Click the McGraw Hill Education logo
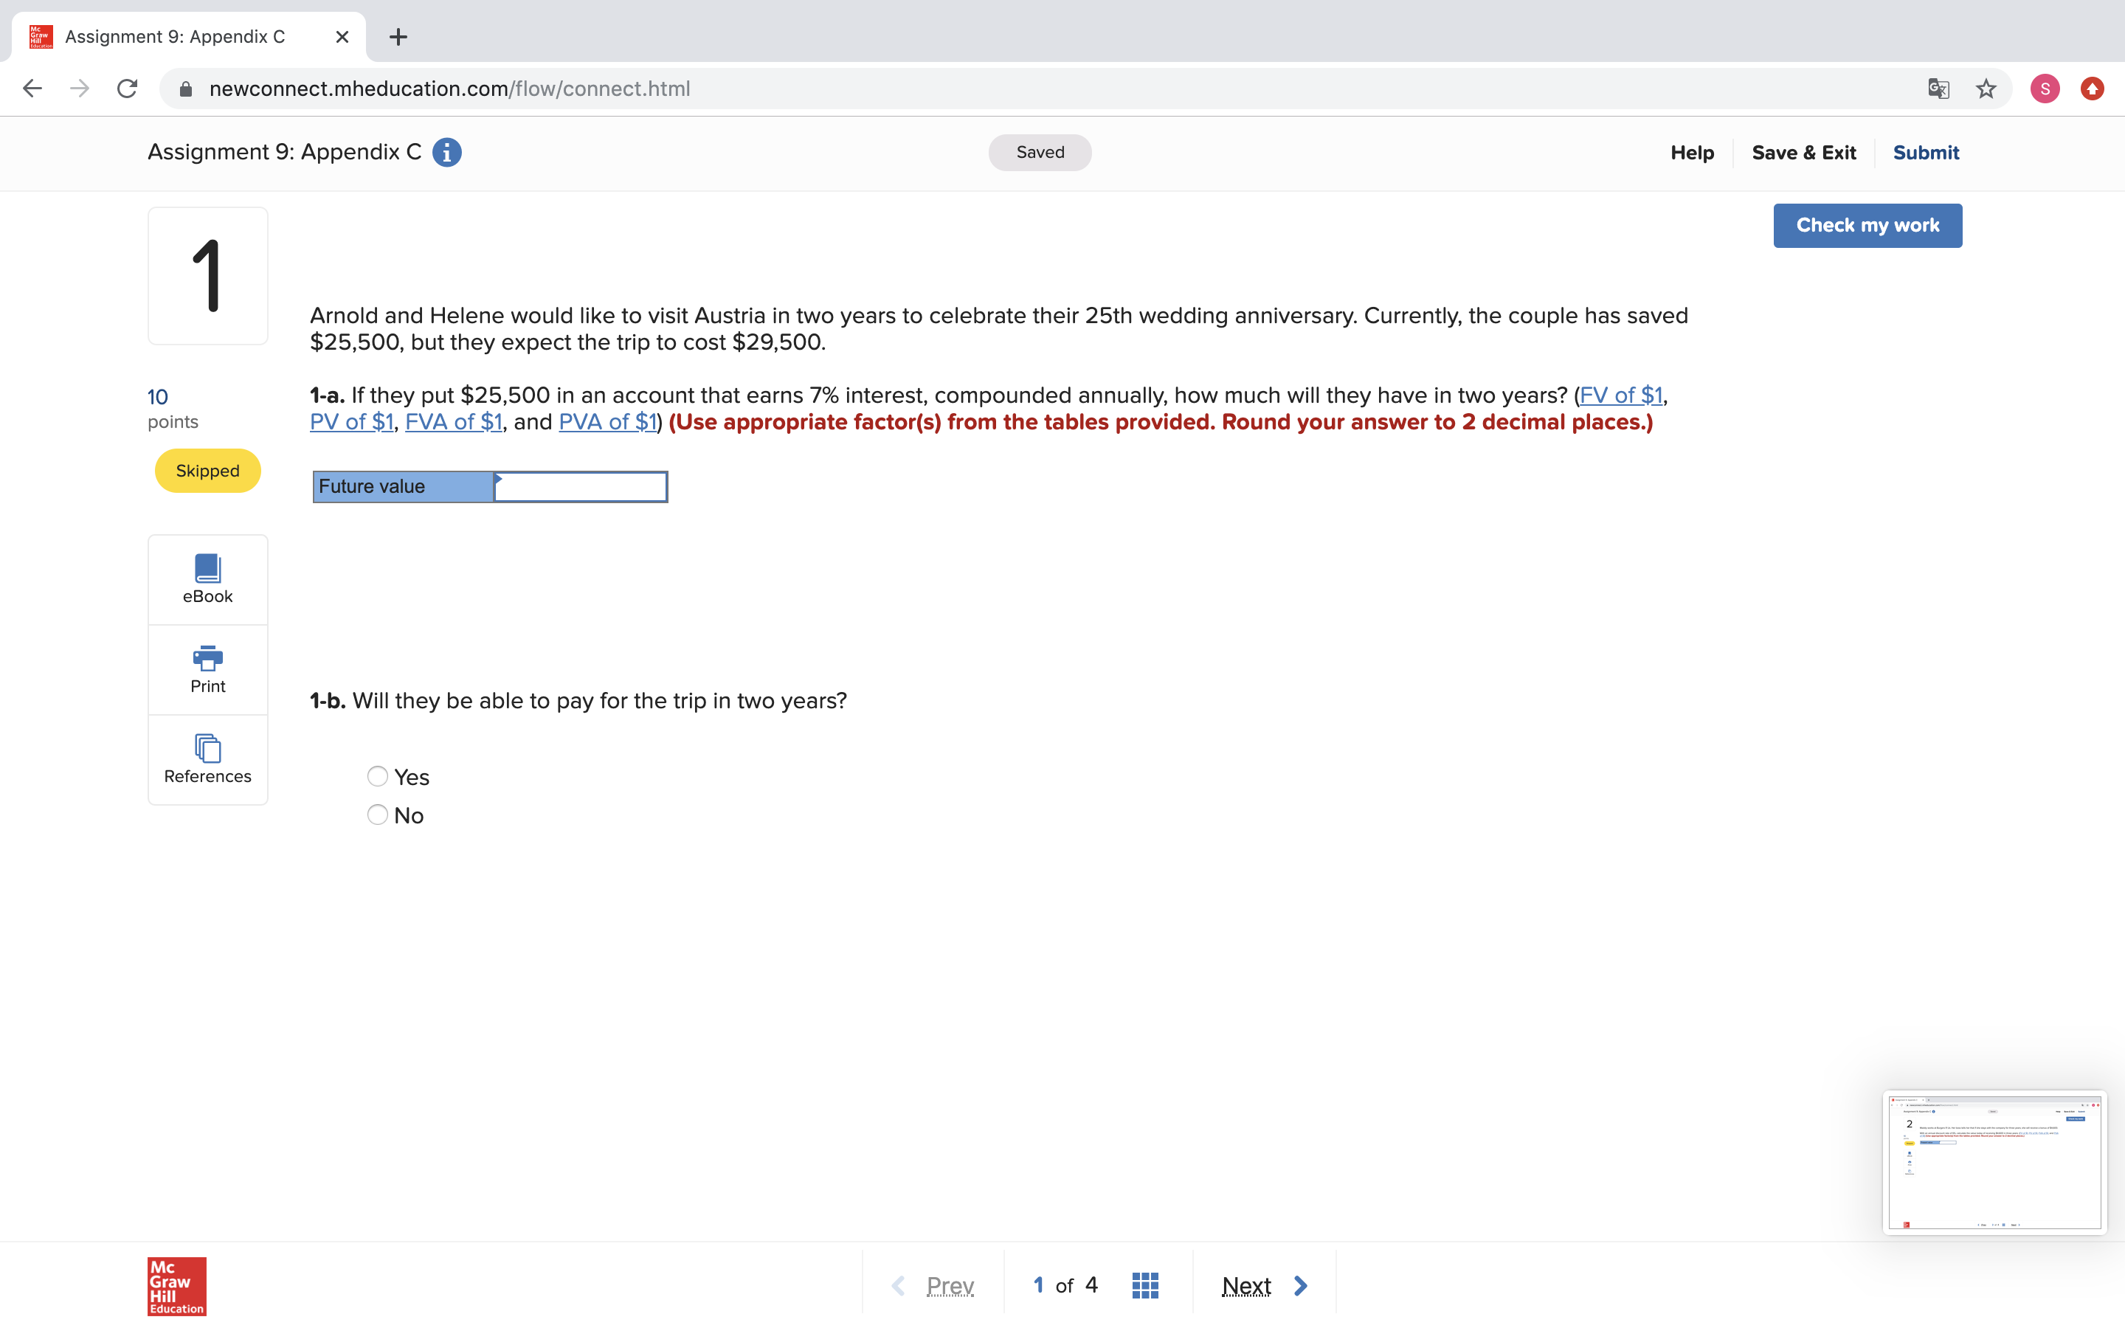This screenshot has width=2125, height=1328. click(x=176, y=1285)
